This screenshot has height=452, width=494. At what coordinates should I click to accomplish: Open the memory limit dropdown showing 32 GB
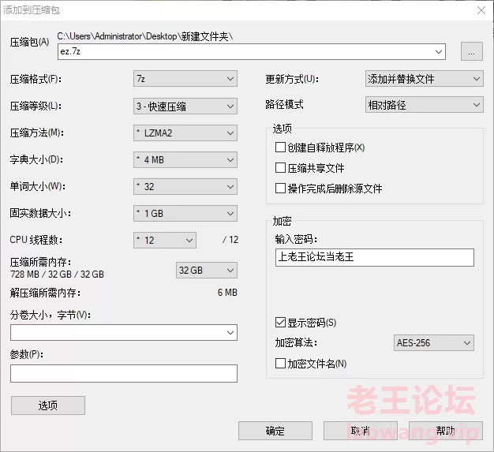207,271
